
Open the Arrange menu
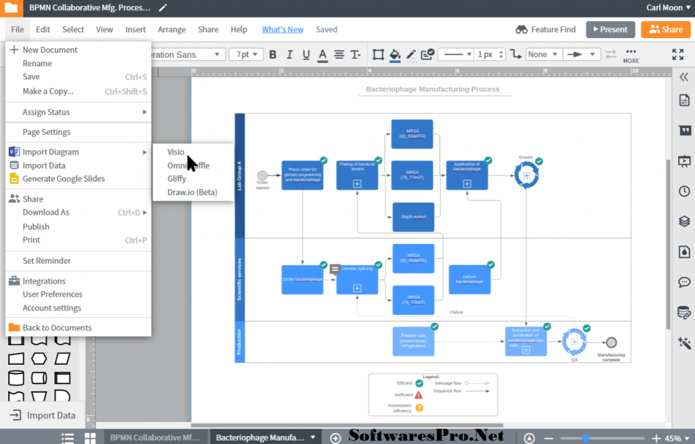click(x=171, y=29)
